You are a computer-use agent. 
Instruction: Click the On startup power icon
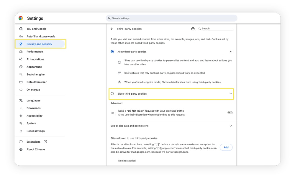[21, 90]
